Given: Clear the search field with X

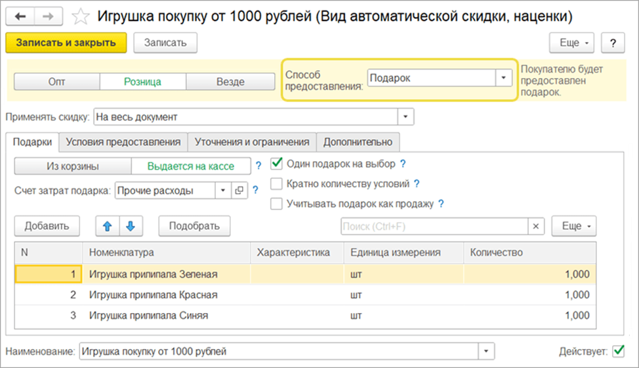Looking at the screenshot, I should (536, 226).
